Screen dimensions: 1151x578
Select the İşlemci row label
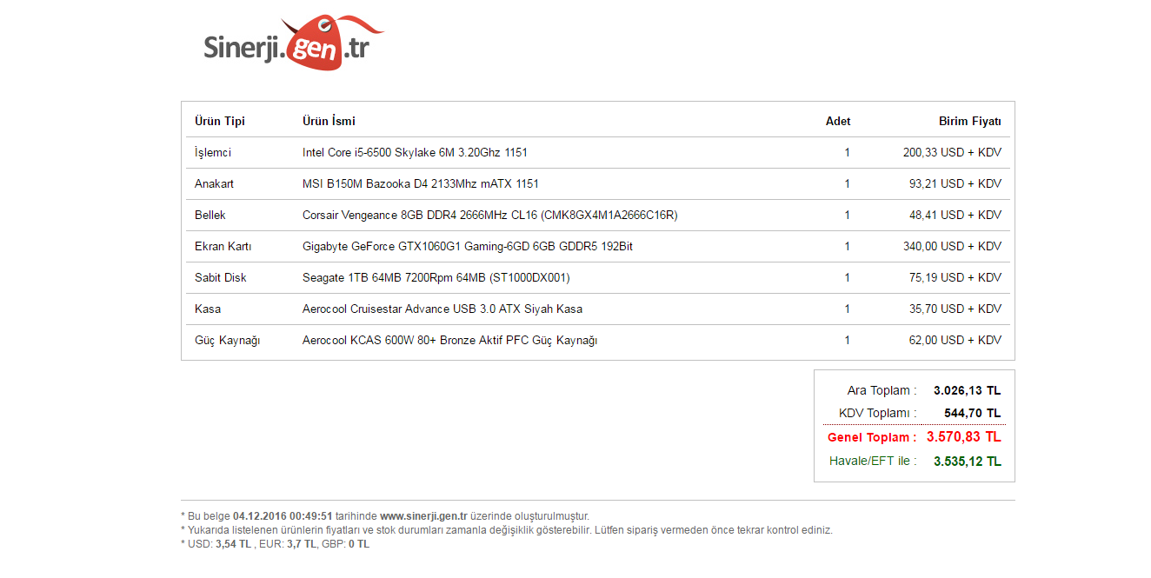point(213,152)
